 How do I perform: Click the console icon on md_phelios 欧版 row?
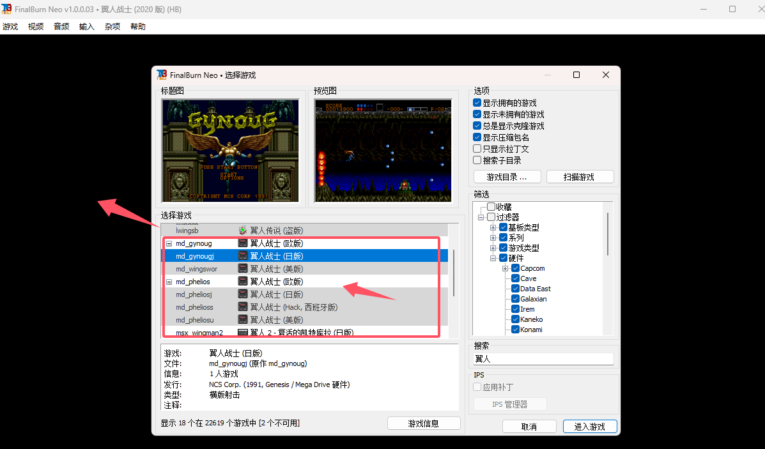(x=242, y=281)
